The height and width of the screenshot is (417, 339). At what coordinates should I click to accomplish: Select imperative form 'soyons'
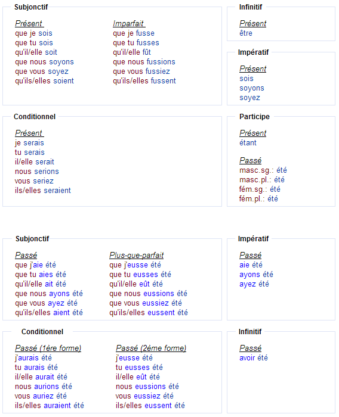(x=252, y=88)
